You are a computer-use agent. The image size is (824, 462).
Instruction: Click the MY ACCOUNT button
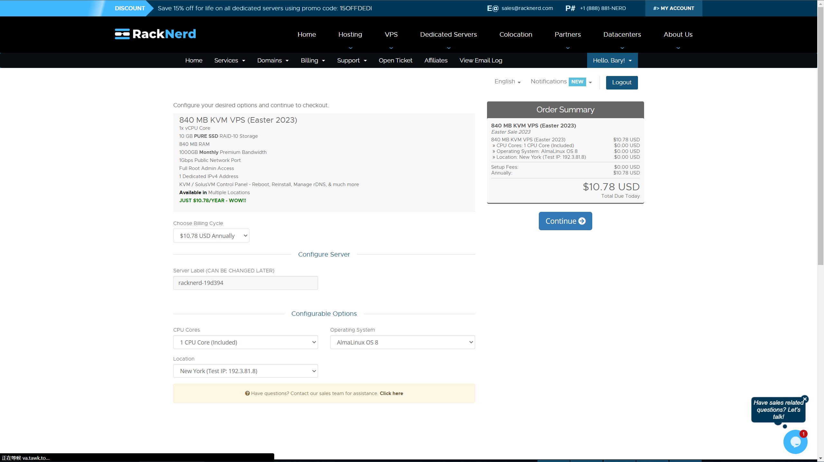tap(674, 8)
